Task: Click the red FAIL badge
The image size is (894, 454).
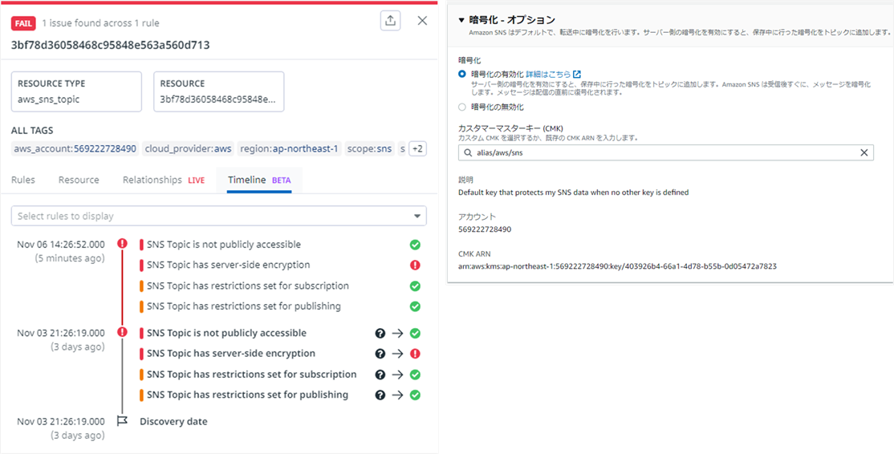Action: [x=24, y=22]
